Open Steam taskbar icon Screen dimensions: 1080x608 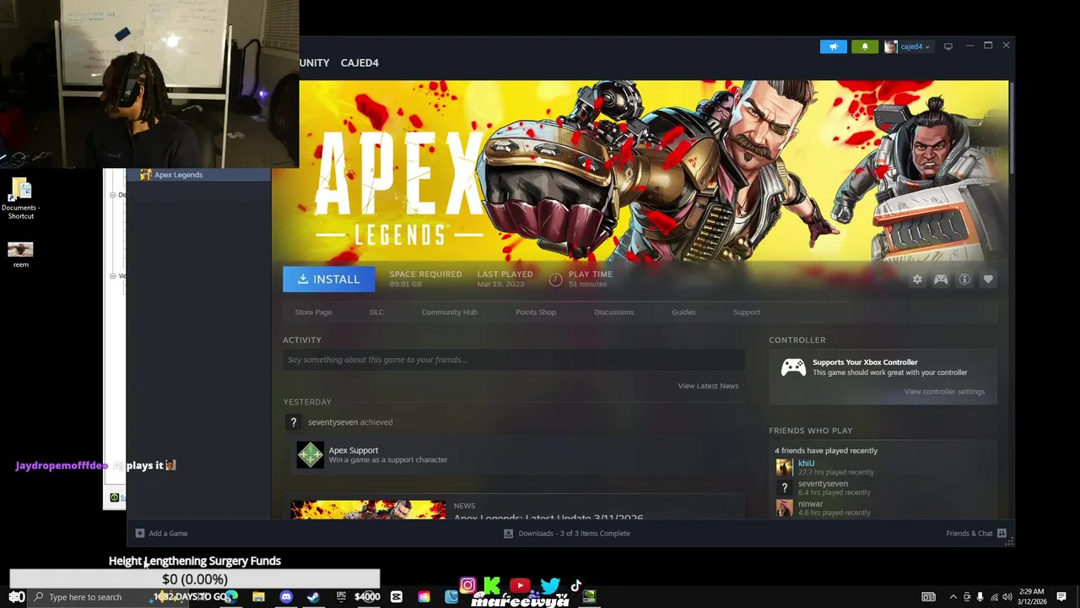313,597
